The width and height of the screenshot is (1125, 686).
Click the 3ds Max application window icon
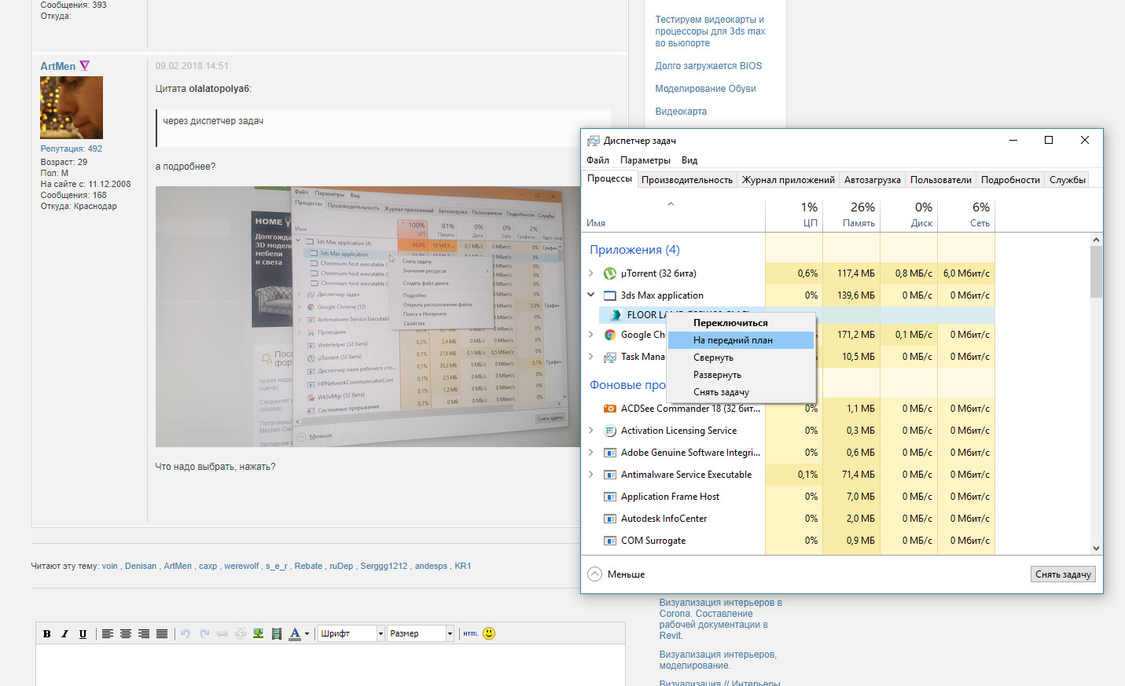pyautogui.click(x=610, y=295)
